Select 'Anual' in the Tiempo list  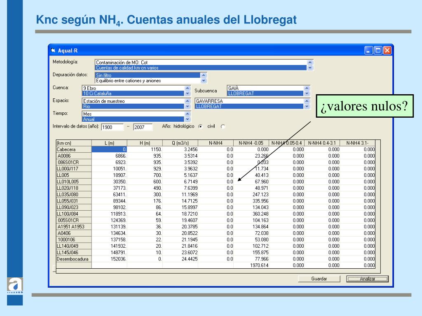[x=133, y=119]
